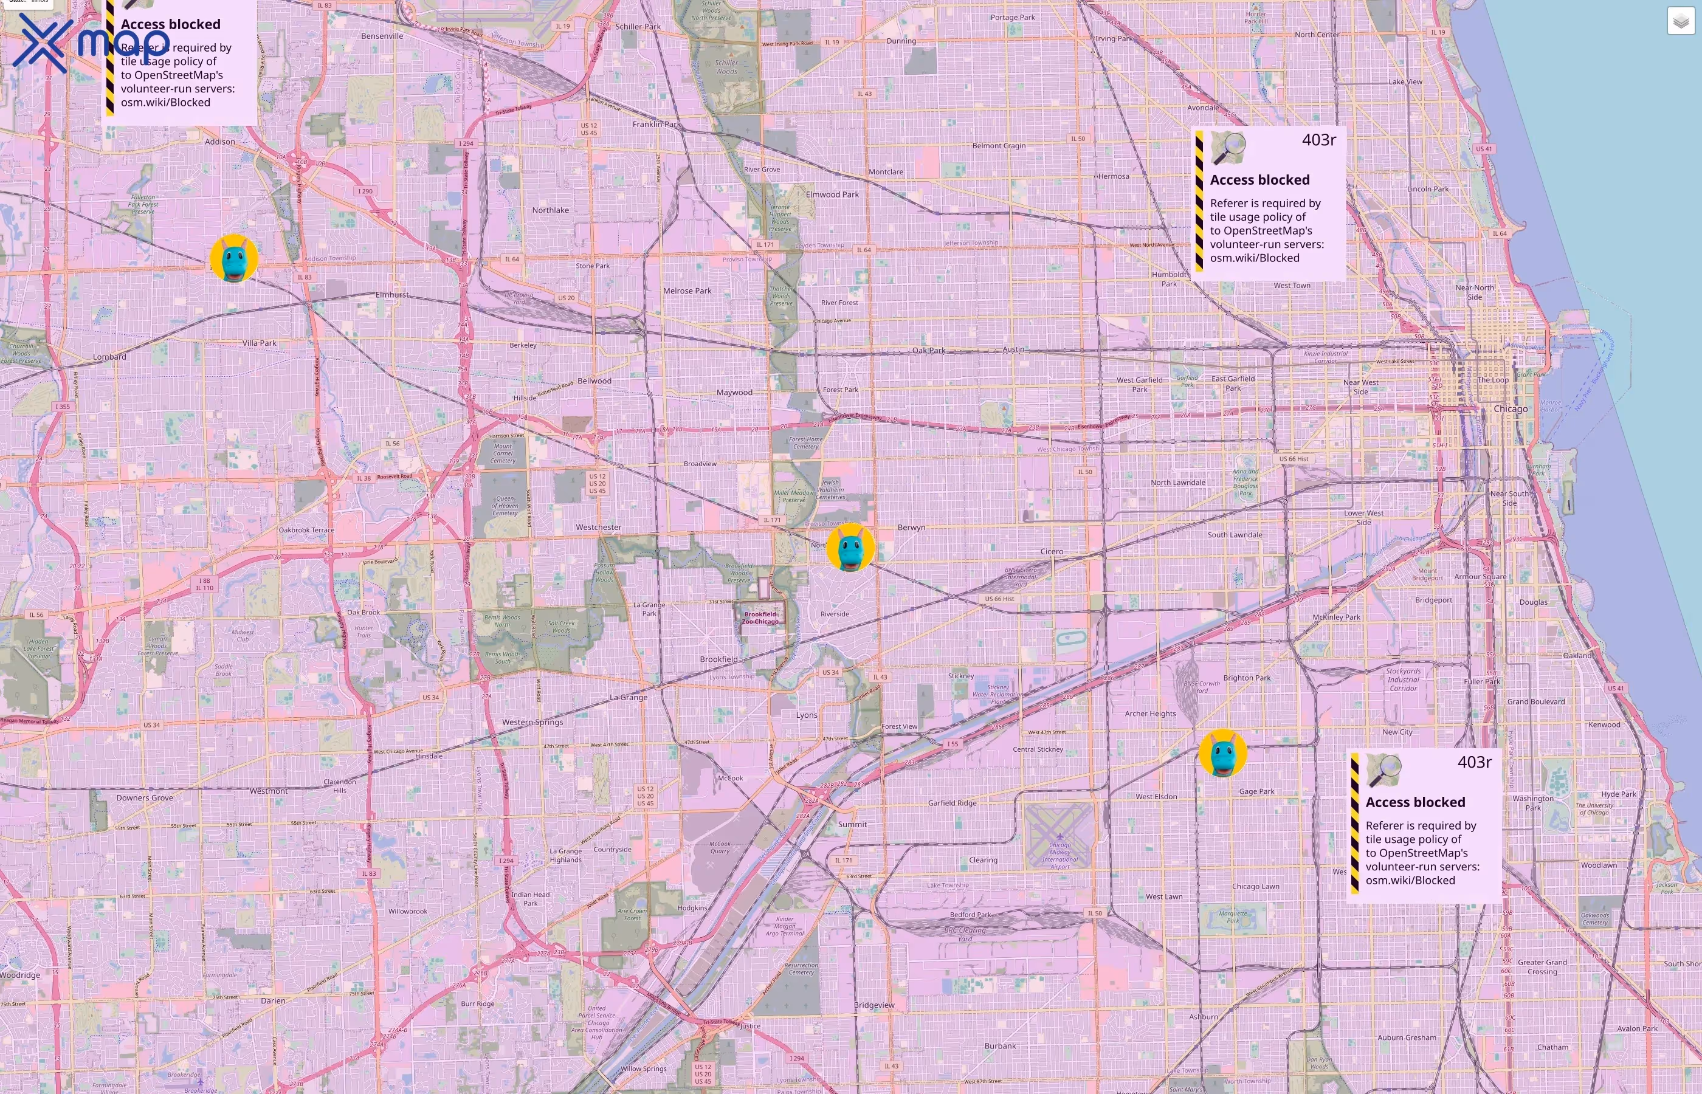Click the "Bridgeview" label
Screen dimensions: 1702x1094
pyautogui.click(x=875, y=1005)
